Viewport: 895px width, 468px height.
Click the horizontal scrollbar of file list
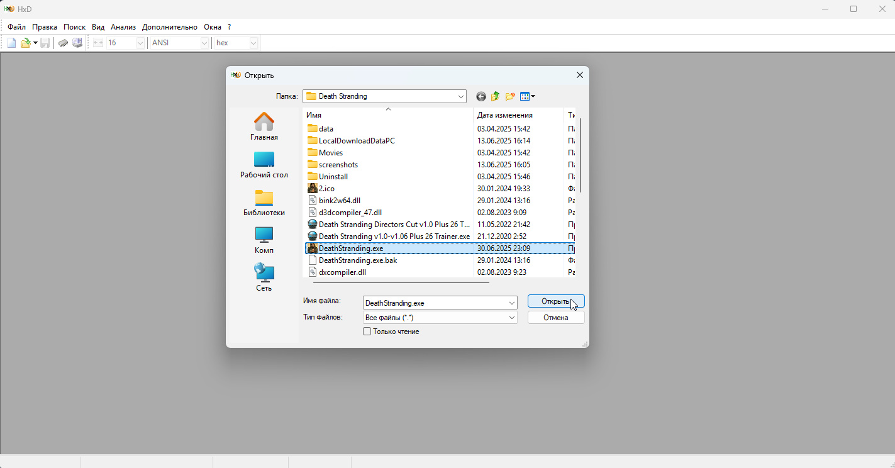coord(401,282)
